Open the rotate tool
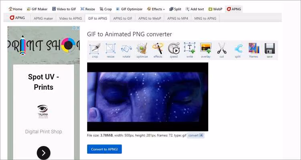Image resolution: width=301 pixels, height=160 pixels. pyautogui.click(x=126, y=50)
